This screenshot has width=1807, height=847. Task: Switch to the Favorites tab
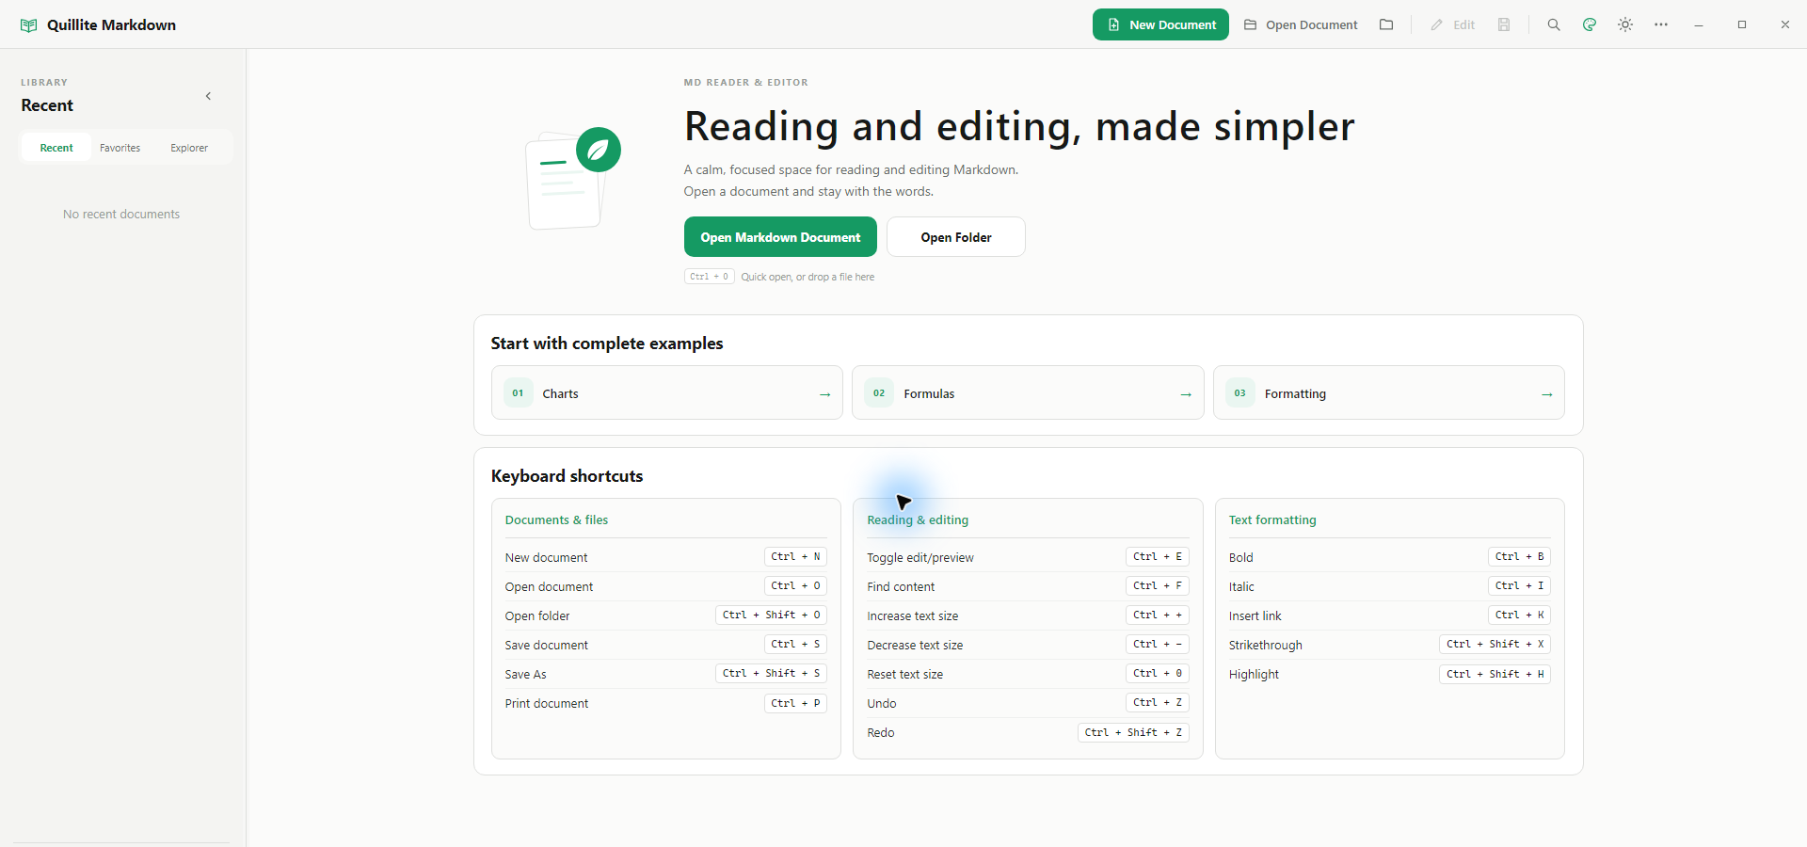pyautogui.click(x=120, y=148)
